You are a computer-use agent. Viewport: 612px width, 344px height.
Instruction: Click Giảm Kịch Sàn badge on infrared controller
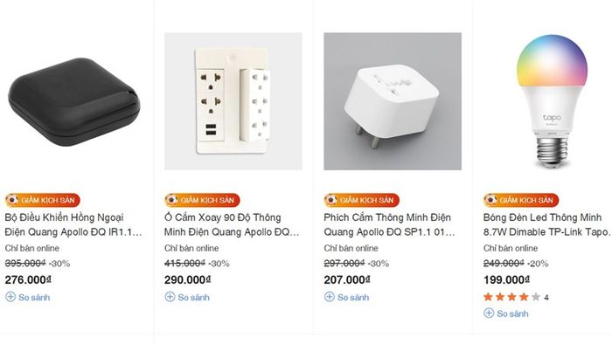point(43,200)
